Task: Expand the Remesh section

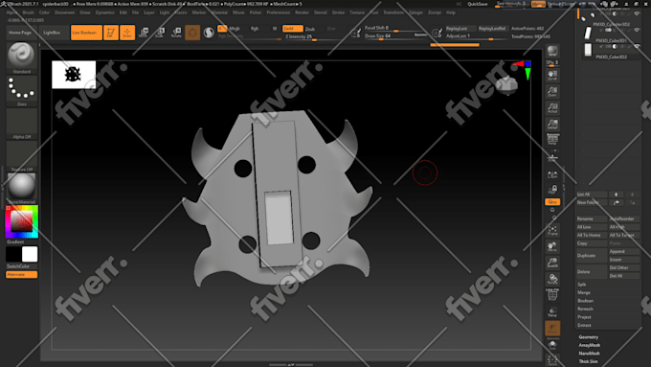Action: pyautogui.click(x=585, y=309)
